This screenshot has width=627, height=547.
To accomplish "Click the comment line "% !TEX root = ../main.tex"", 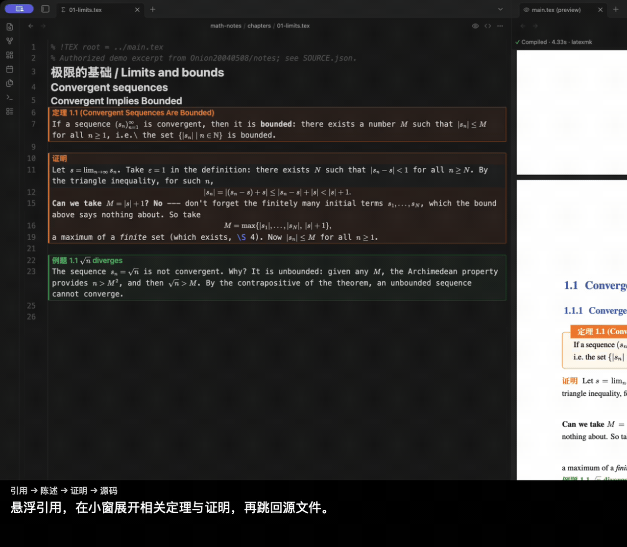I will (107, 47).
